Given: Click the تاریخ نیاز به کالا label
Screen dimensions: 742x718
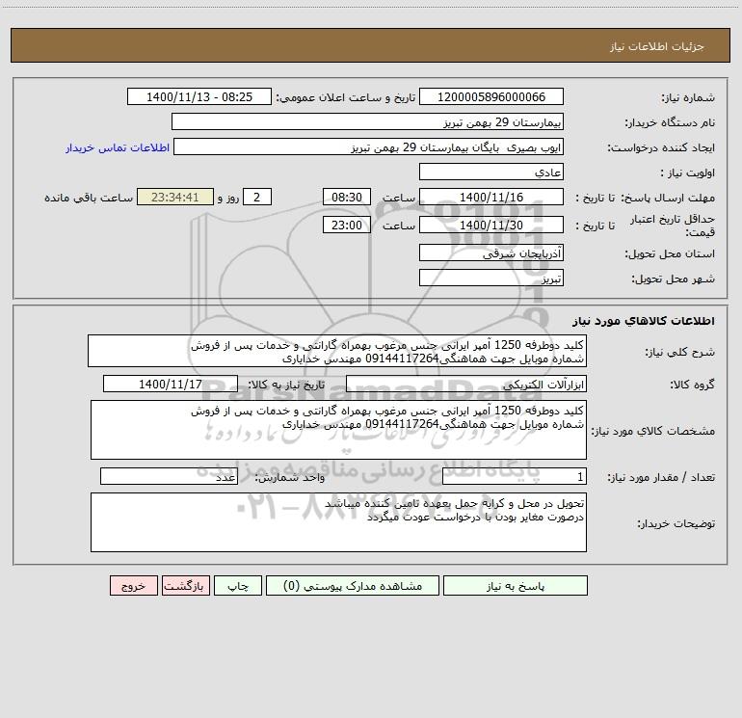Looking at the screenshot, I should (287, 385).
